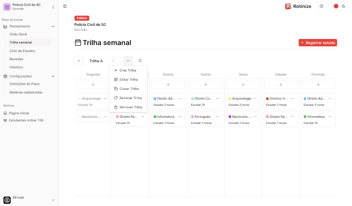Select Reiniciar Trilha option
Viewport: 352px width, 206px height.
click(128, 98)
